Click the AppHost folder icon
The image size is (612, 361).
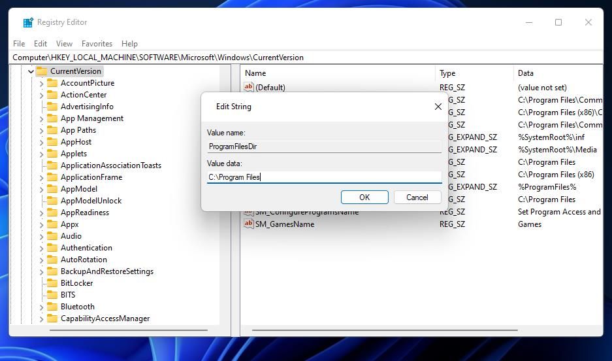(52, 142)
